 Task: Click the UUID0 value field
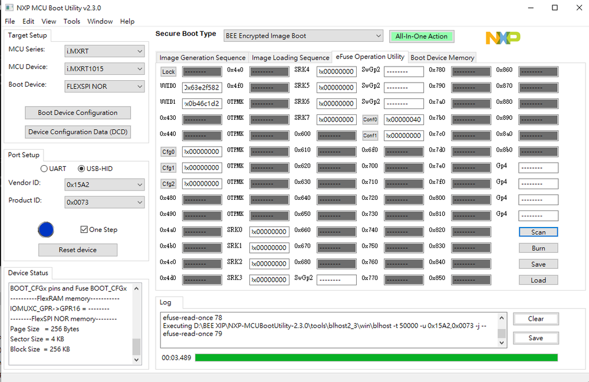click(202, 87)
